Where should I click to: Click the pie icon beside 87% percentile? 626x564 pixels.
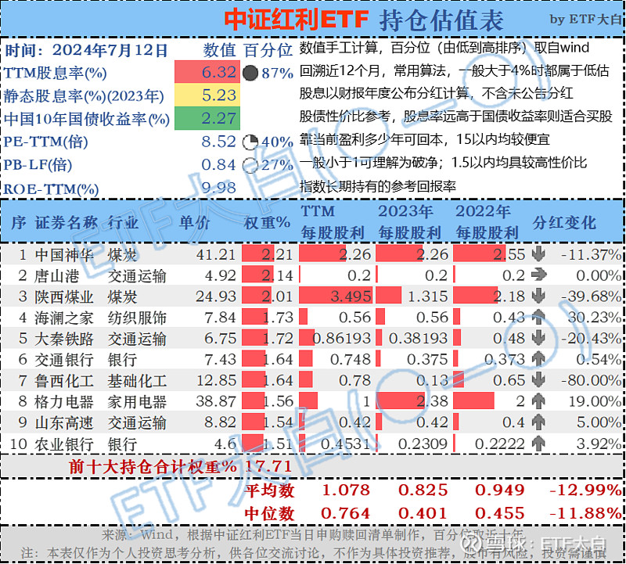click(250, 73)
